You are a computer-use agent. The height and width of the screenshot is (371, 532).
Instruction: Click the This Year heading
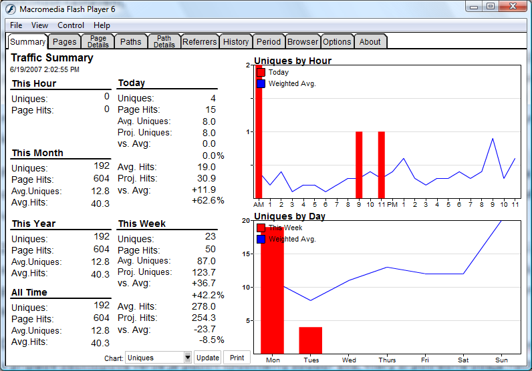[33, 224]
